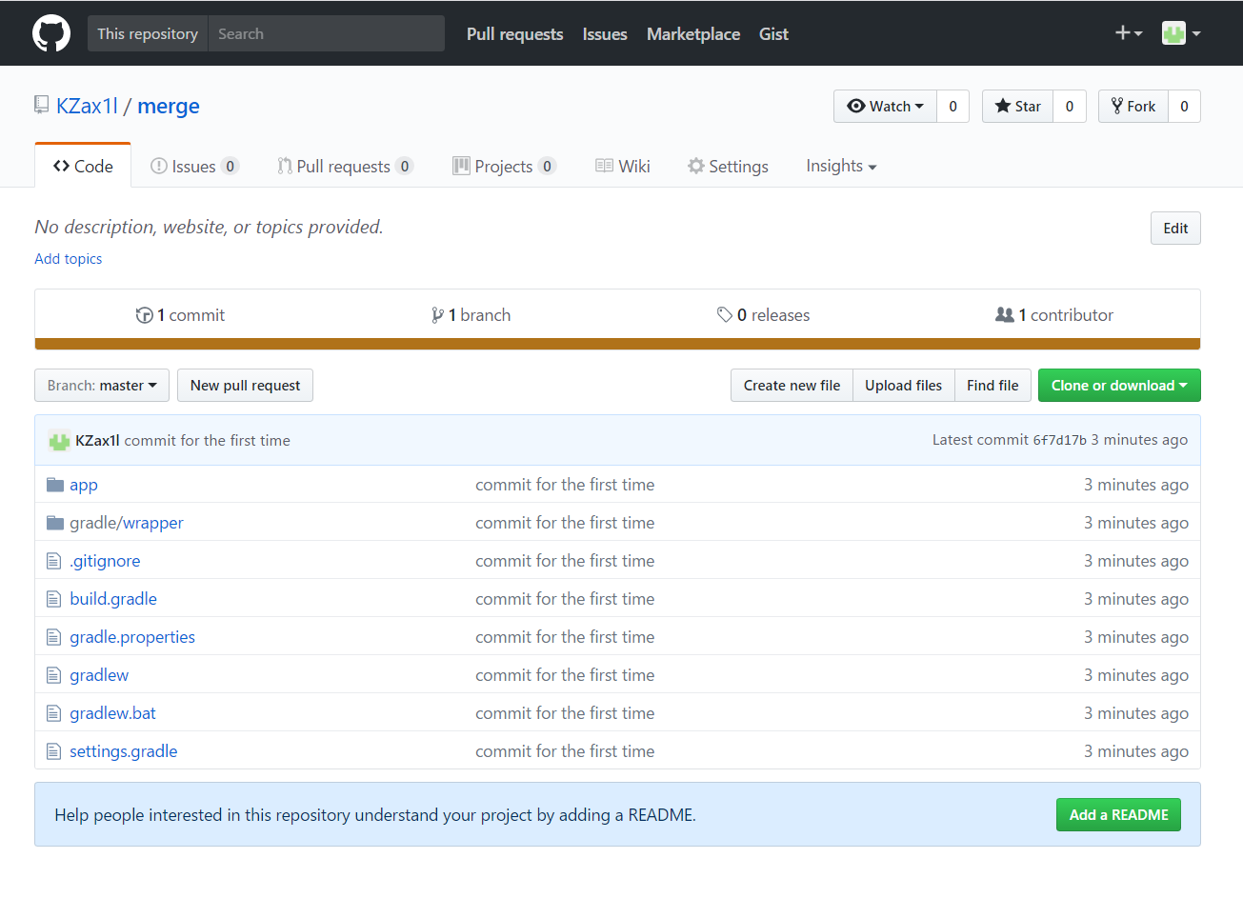Viewport: 1243px width, 918px height.
Task: Click the Edit description button
Action: (x=1175, y=228)
